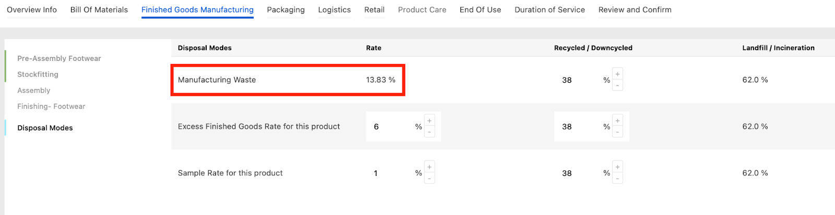Open Stockfitting section in sidebar
Viewport: 835px width, 215px height.
pos(38,74)
